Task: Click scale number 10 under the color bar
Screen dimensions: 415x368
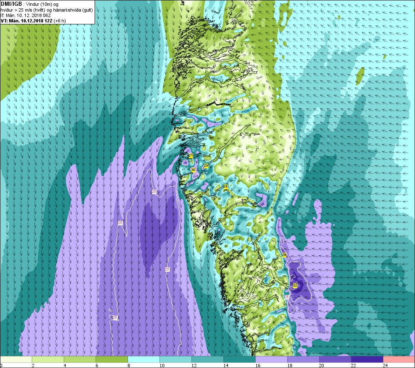Action: (162, 366)
